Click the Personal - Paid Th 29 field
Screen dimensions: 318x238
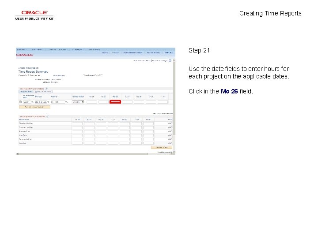click(x=136, y=139)
